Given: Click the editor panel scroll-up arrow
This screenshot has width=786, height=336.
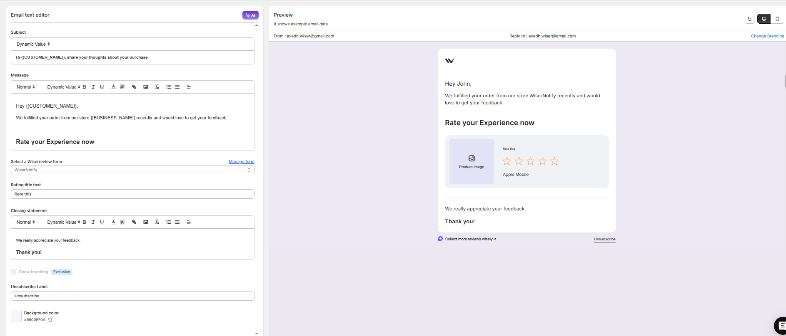Looking at the screenshot, I should tap(257, 25).
